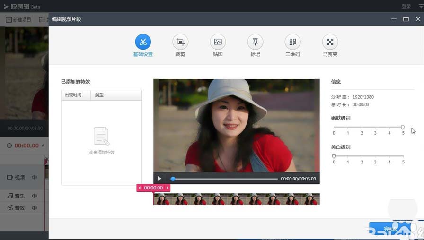Close the 编辑视频片段 dialog
This screenshot has height=240, width=424.
coord(418,19)
